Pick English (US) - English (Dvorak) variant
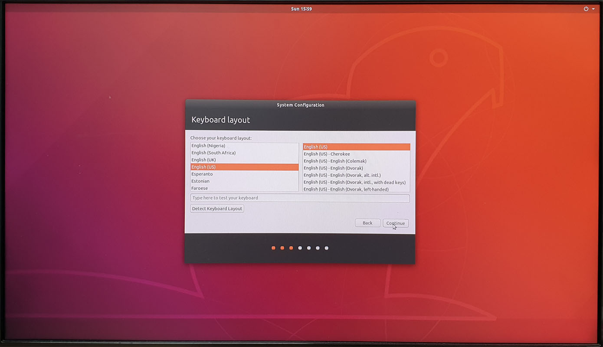Viewport: 603px width, 347px height. coord(356,168)
